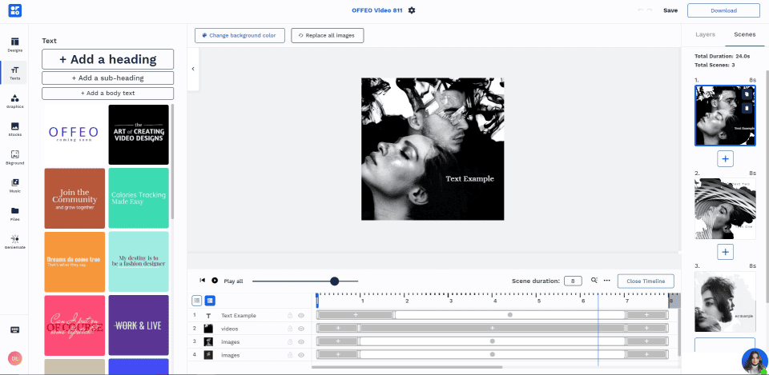Toggle visibility of Text Example layer

pos(301,316)
